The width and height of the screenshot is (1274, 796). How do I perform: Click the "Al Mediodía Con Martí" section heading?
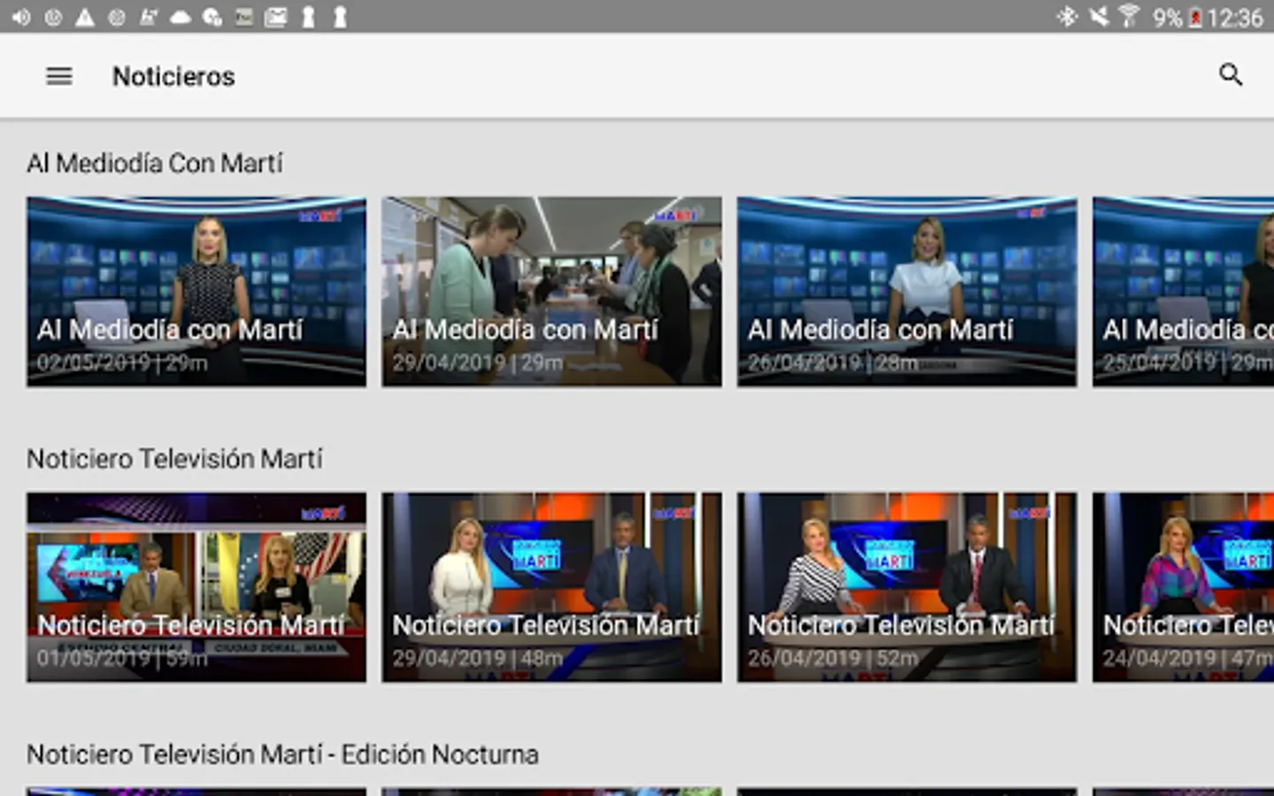(x=155, y=163)
